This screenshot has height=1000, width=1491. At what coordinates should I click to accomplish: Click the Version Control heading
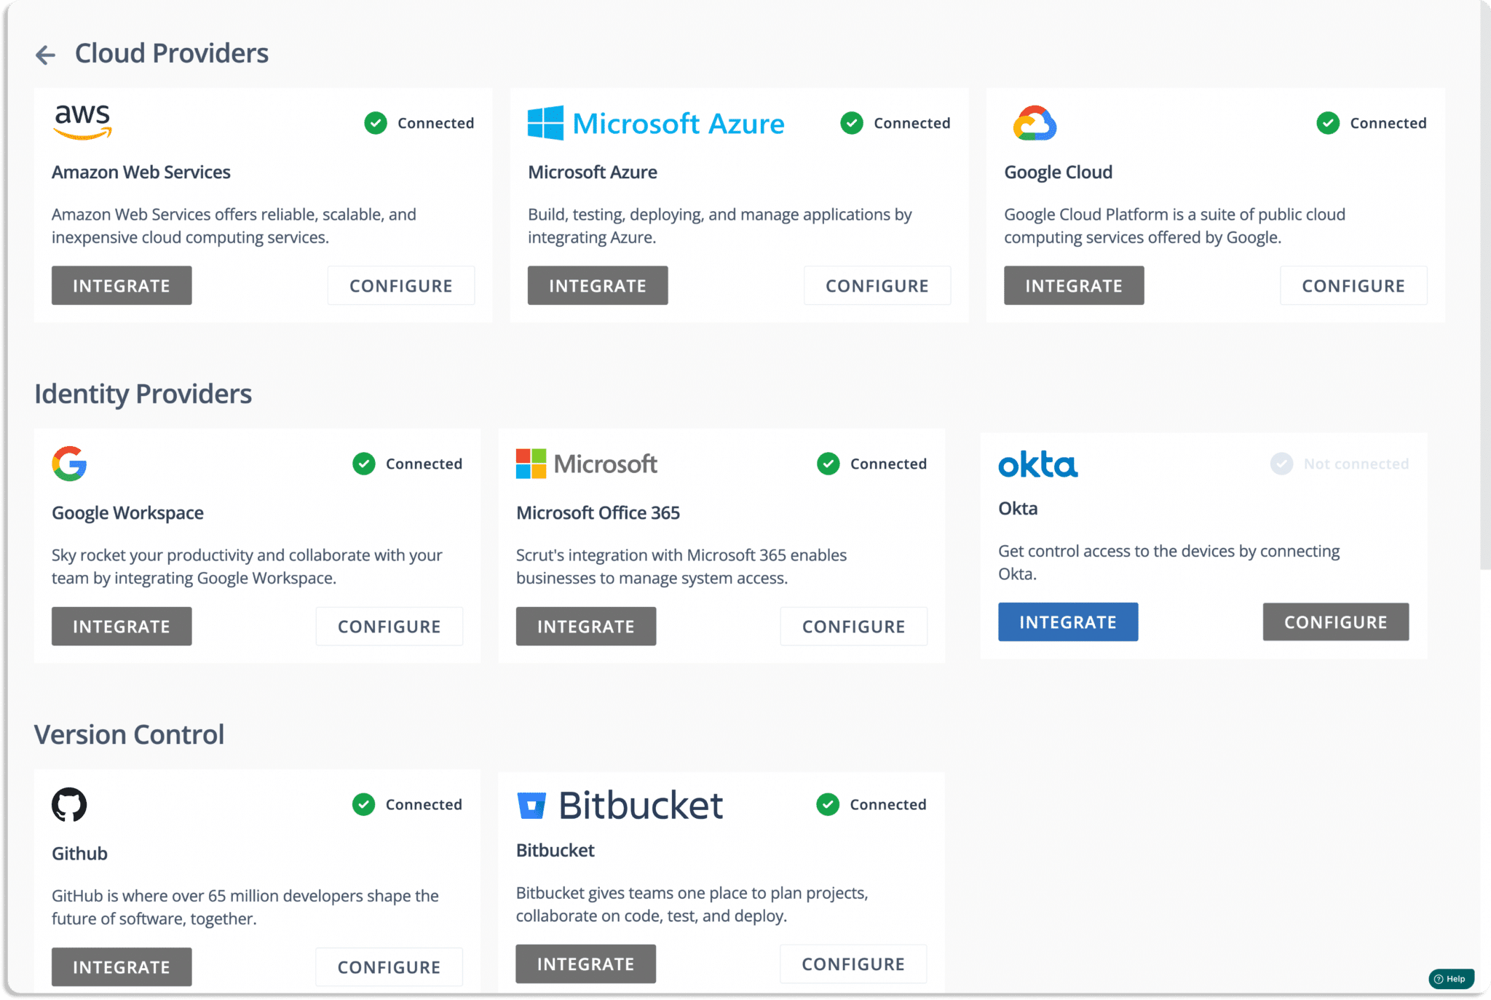tap(129, 734)
